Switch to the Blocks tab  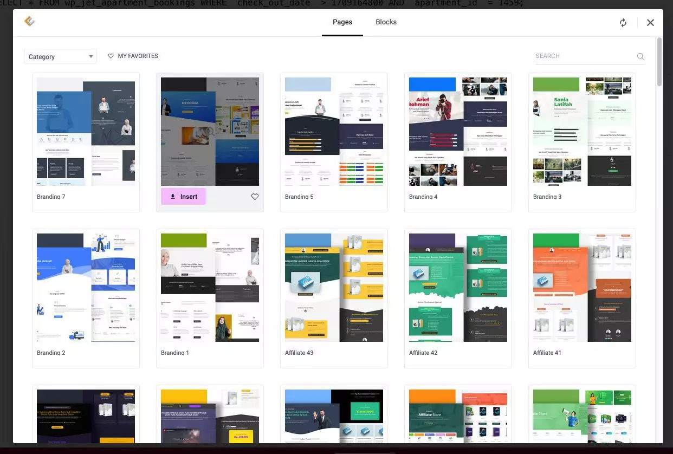(x=386, y=22)
